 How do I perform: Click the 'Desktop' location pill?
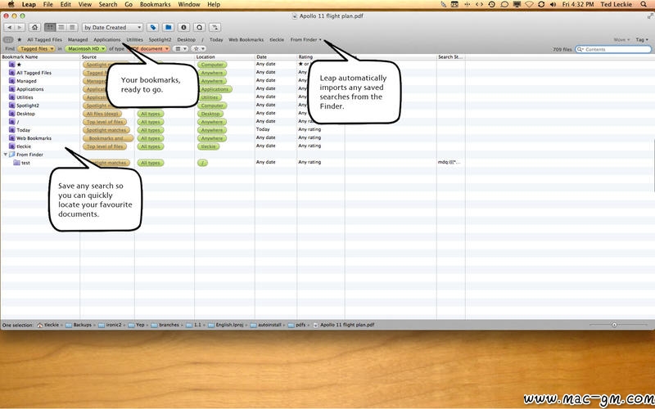pyautogui.click(x=210, y=114)
